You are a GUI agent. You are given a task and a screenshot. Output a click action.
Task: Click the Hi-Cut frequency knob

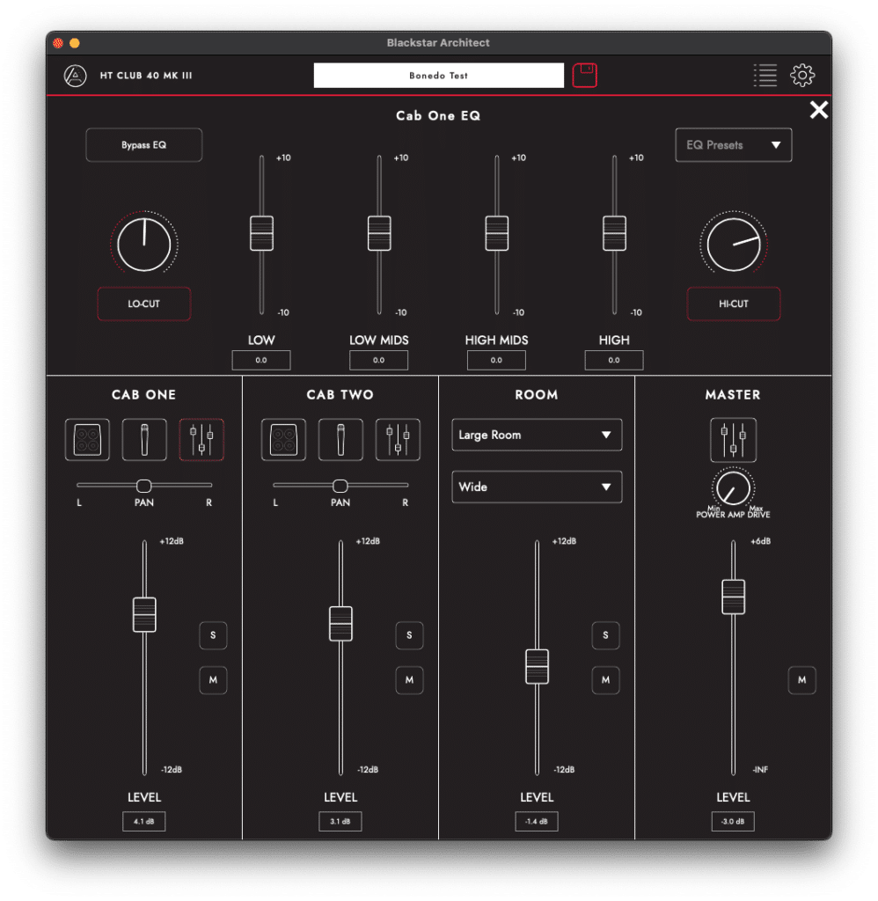734,245
